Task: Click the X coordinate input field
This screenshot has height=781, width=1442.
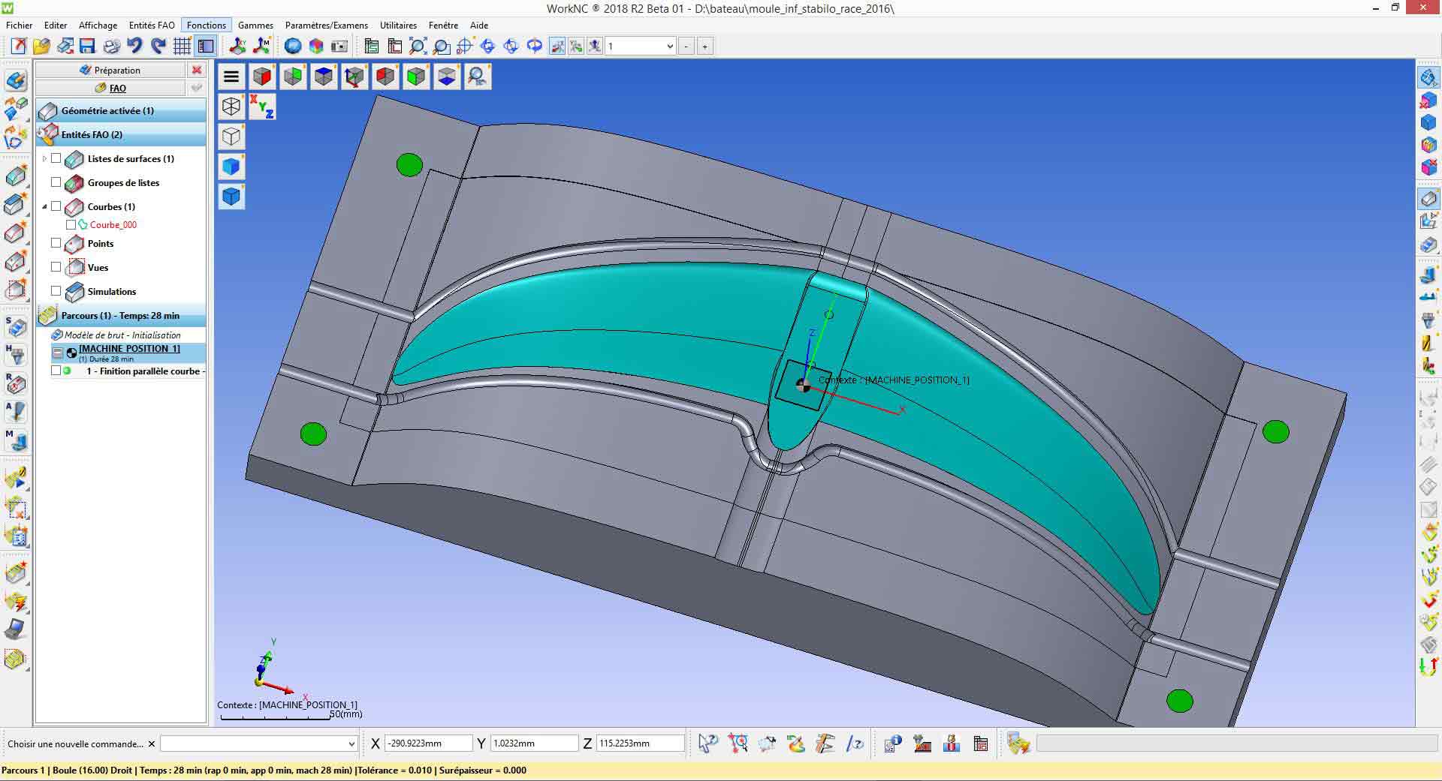Action: [x=429, y=743]
